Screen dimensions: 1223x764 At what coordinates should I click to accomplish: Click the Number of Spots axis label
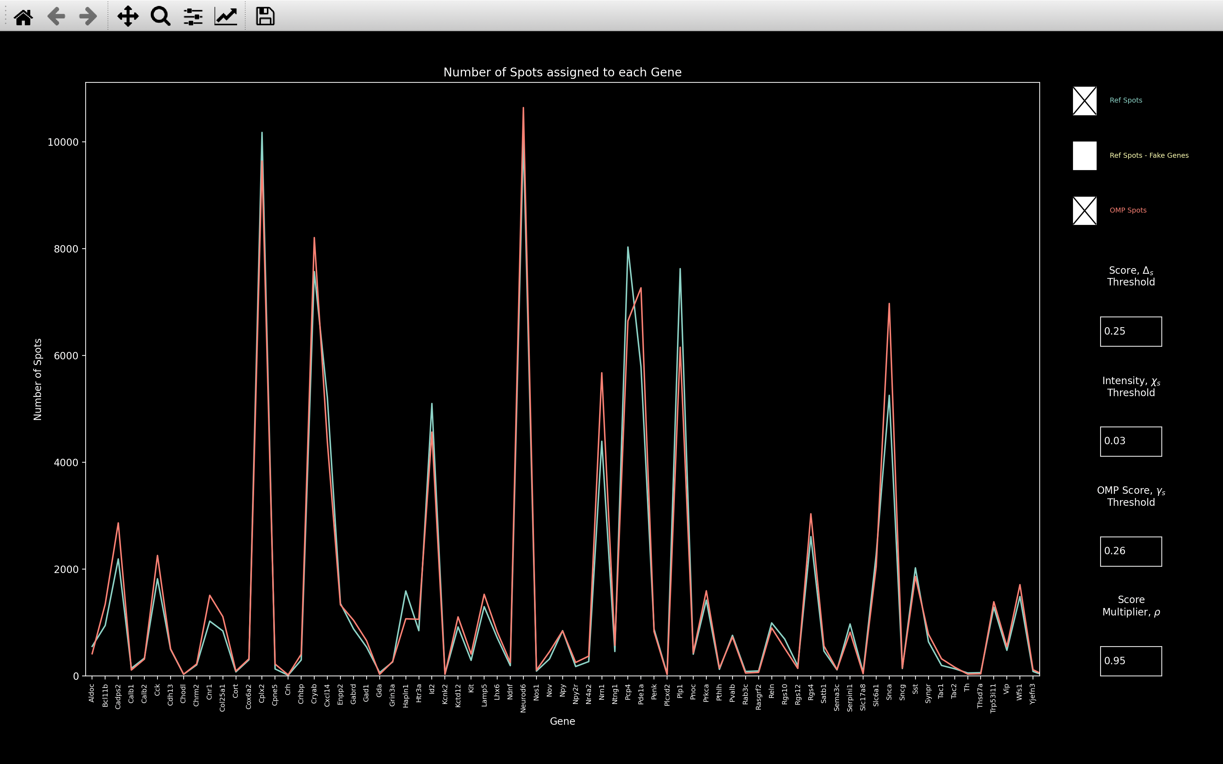coord(38,380)
